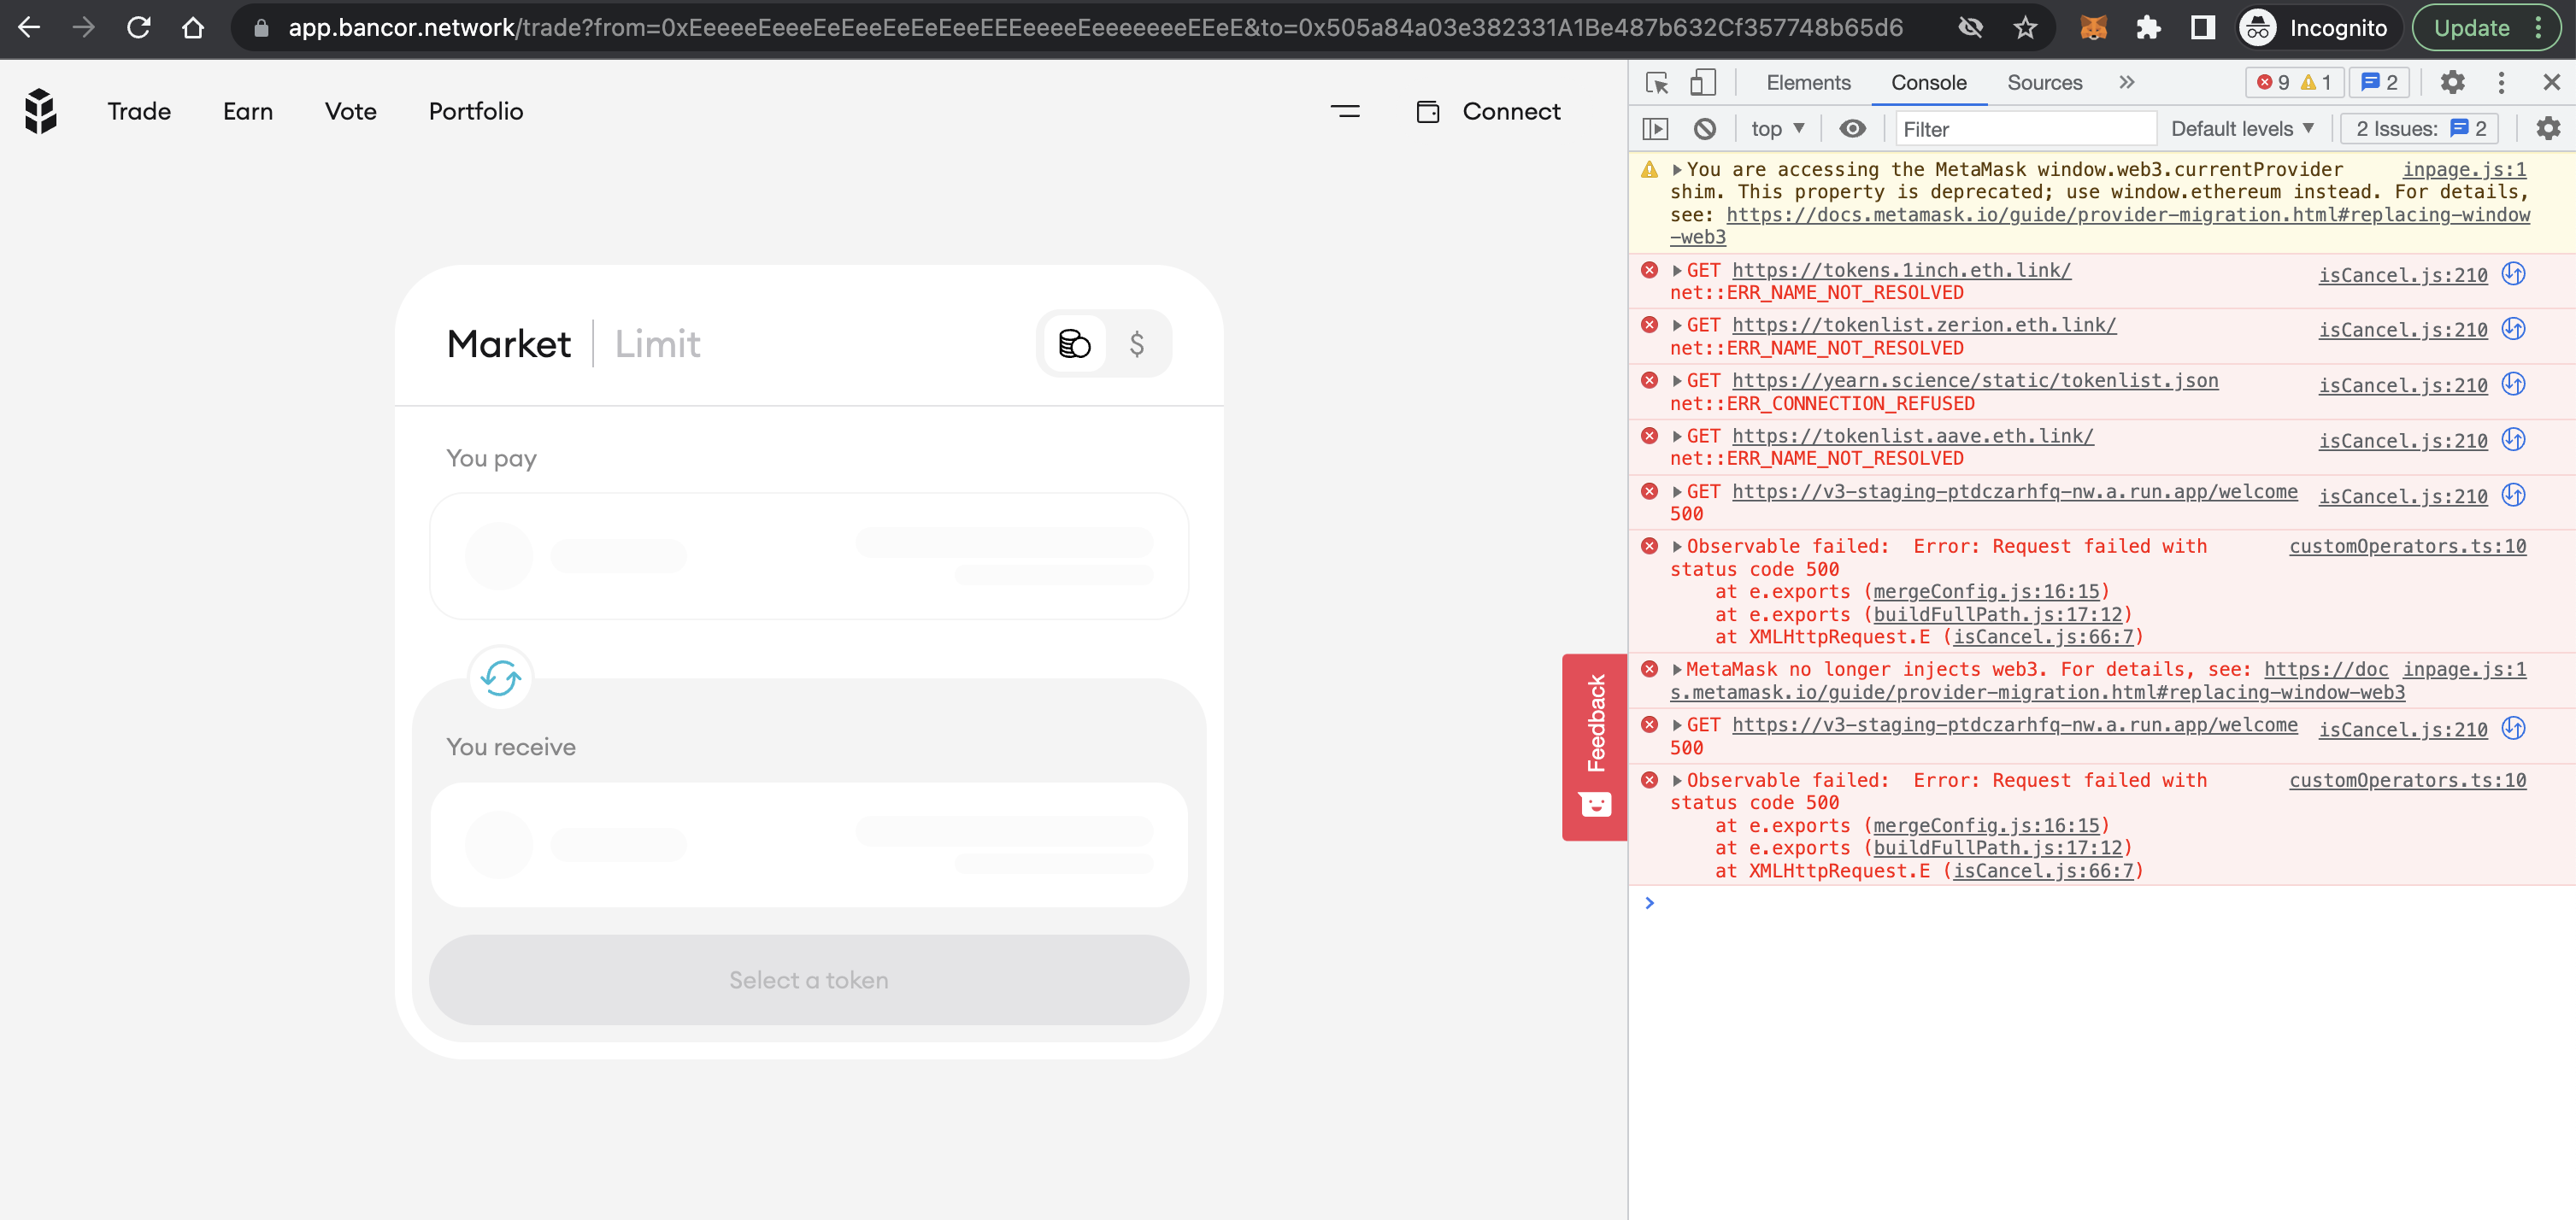Screen dimensions: 2576x1220
Task: Open DevTools settings gear
Action: [2452, 83]
